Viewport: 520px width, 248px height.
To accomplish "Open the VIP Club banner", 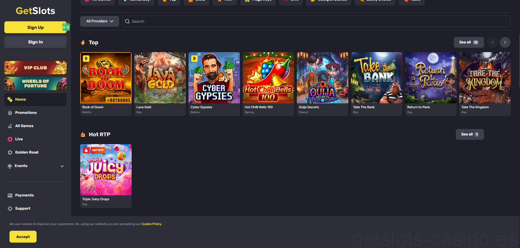I will coord(35,68).
